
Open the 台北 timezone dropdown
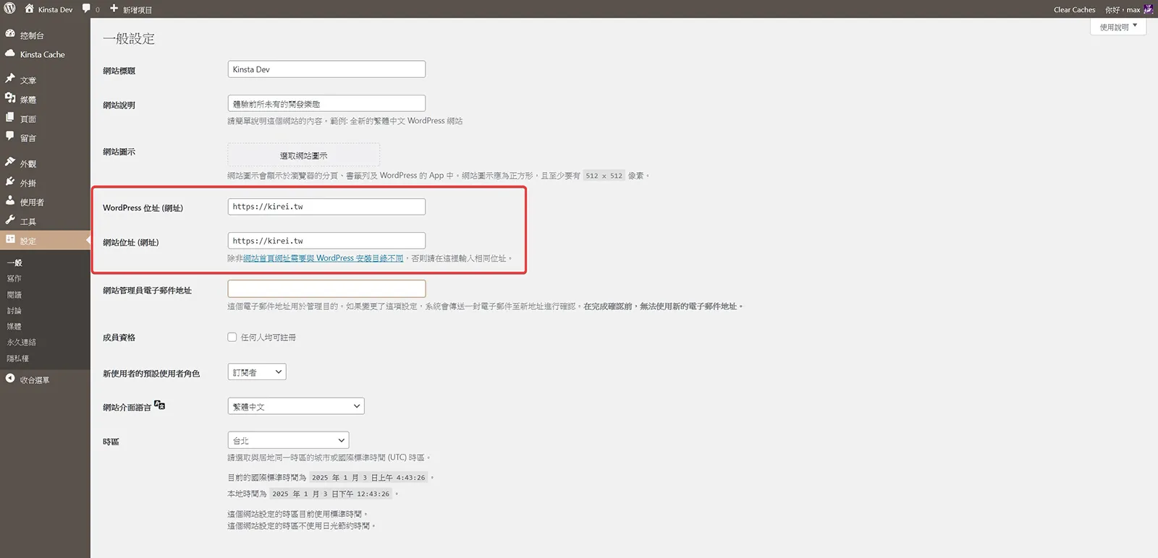pyautogui.click(x=288, y=440)
